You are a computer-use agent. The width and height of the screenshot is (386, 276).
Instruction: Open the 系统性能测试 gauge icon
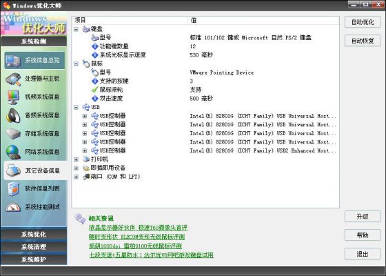[13, 207]
